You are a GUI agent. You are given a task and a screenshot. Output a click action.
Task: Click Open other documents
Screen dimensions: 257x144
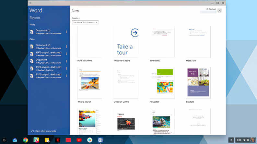click(44, 131)
